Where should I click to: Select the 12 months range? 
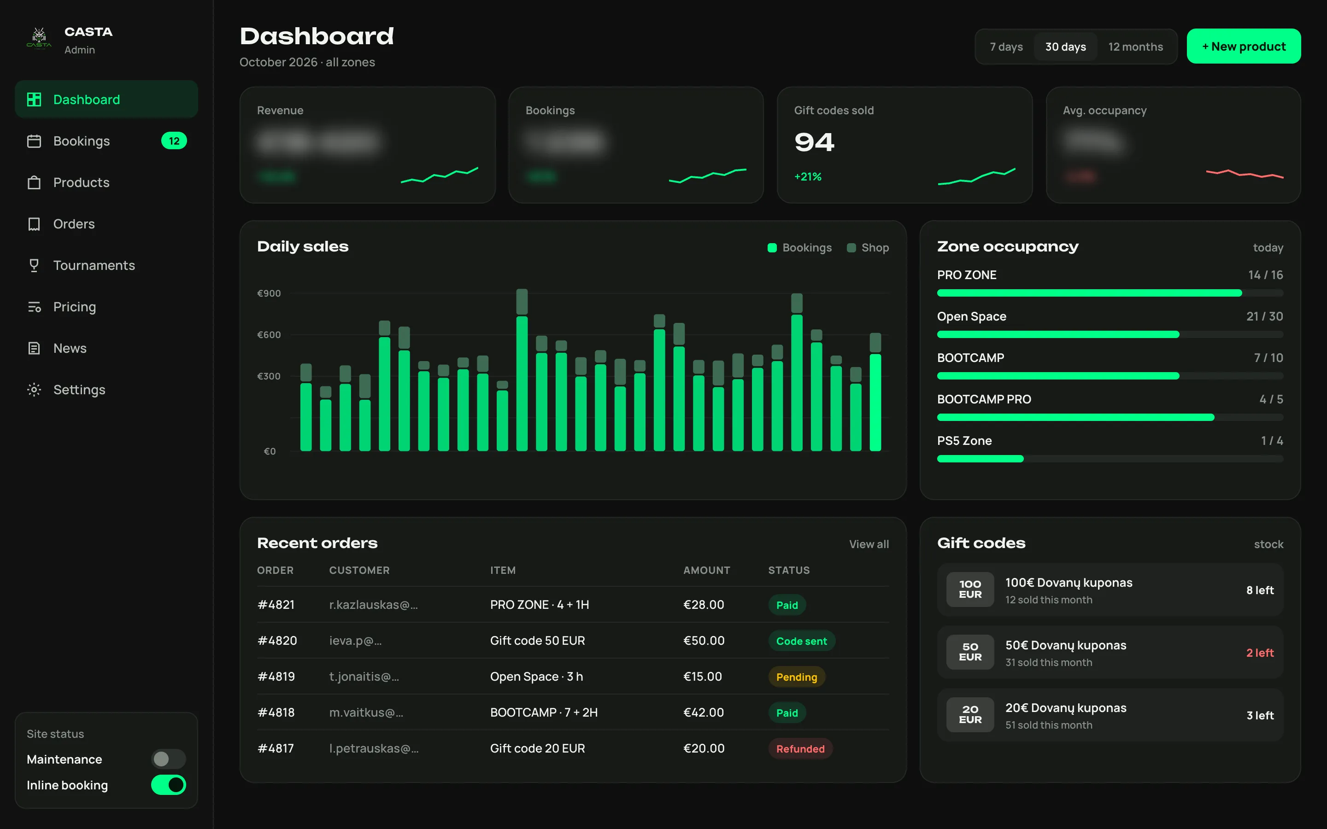(1136, 47)
